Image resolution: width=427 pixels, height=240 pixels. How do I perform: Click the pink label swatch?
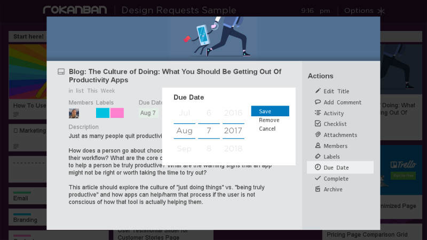click(x=117, y=113)
